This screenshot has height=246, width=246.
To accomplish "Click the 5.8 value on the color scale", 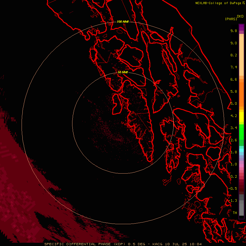I will point(234,92).
